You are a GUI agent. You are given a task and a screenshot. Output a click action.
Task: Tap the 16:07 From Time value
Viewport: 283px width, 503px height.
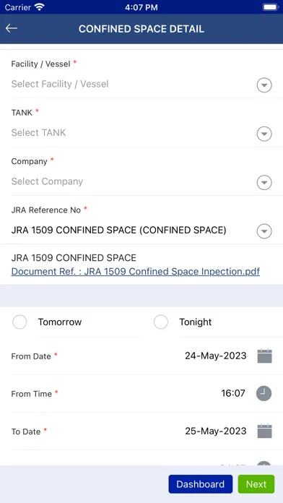pos(233,393)
